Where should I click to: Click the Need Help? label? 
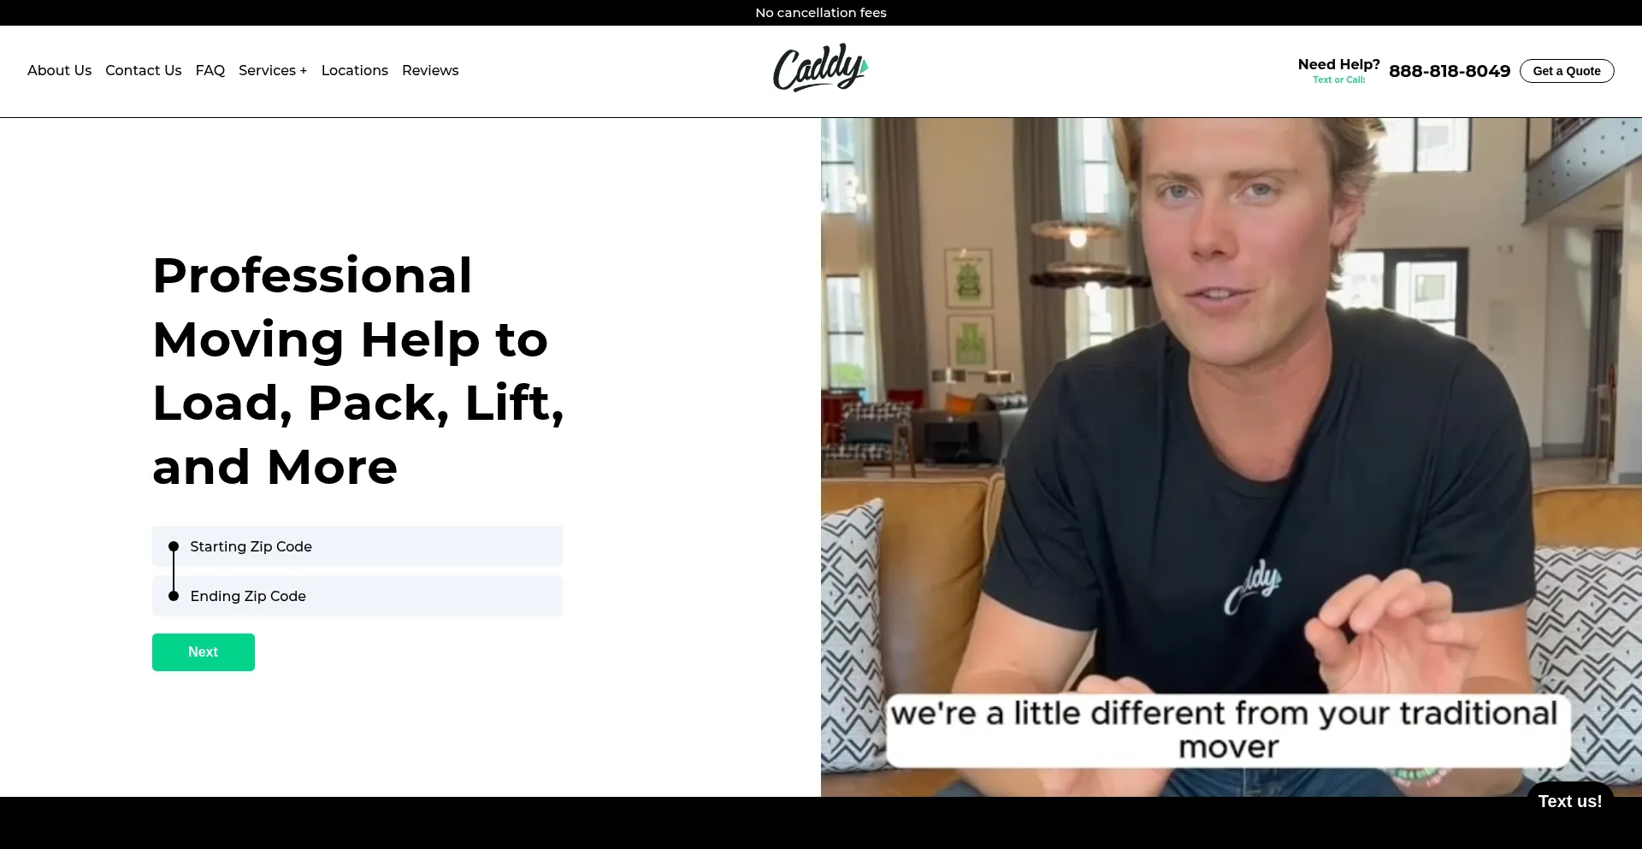pos(1338,64)
